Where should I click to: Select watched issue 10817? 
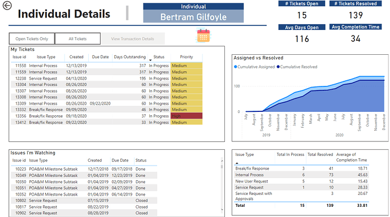coord(84,207)
